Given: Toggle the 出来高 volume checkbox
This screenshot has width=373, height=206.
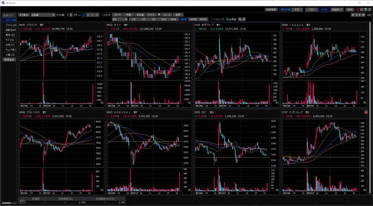Looking at the screenshot, I should tap(228, 19).
